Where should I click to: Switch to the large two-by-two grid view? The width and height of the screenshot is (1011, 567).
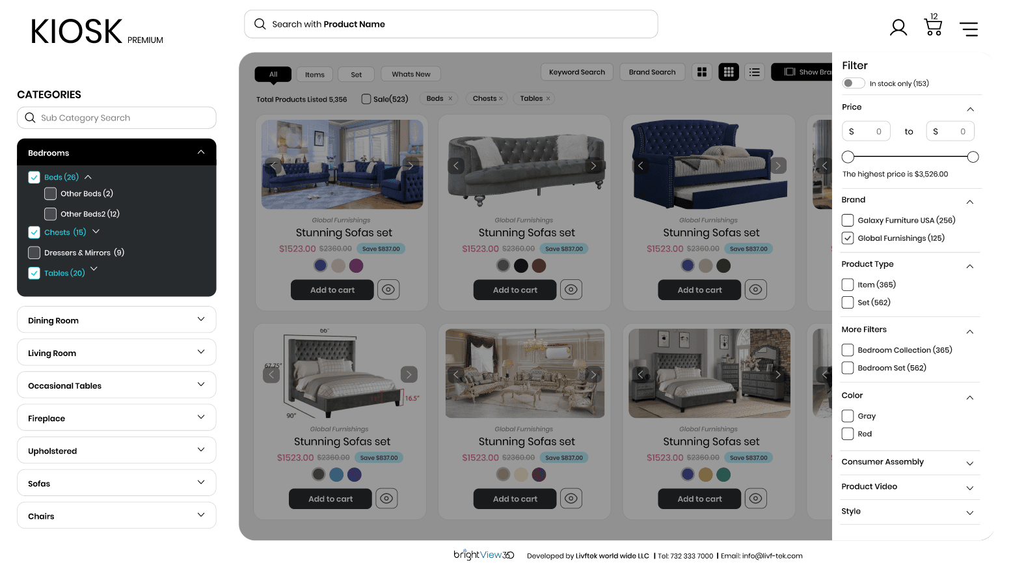(x=702, y=72)
